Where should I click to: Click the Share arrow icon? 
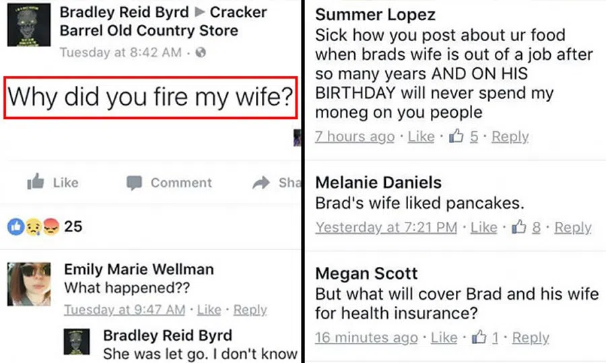point(261,183)
